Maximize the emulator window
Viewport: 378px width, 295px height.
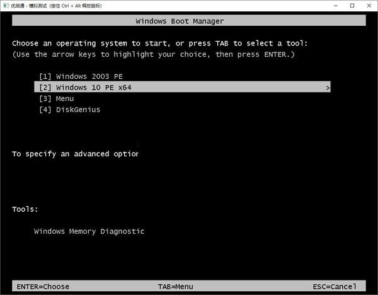352,6
